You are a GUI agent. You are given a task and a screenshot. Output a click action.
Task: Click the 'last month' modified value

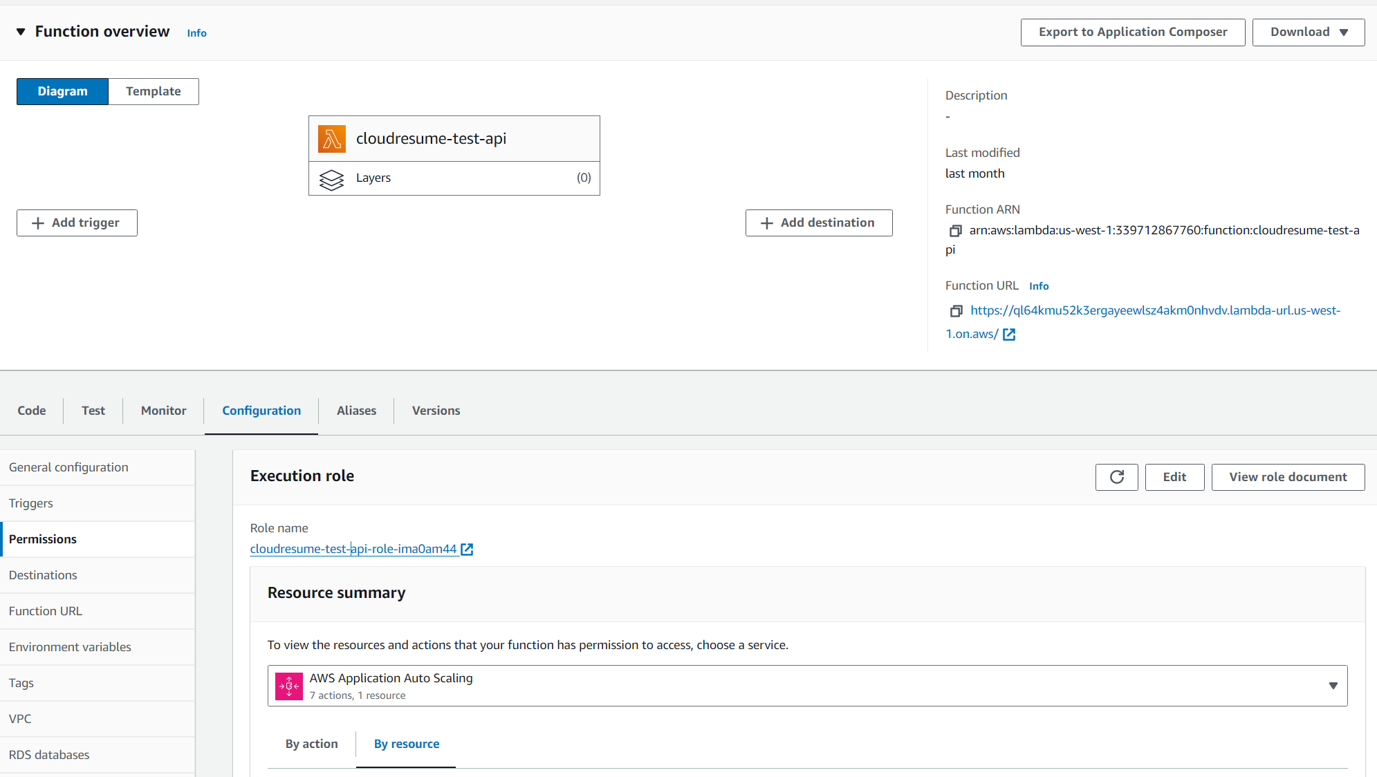(x=975, y=174)
